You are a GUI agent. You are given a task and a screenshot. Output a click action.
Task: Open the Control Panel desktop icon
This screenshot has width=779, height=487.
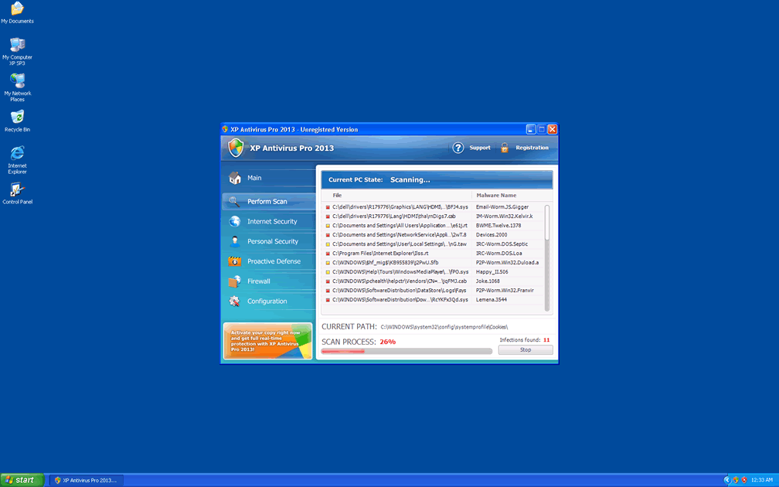pos(17,190)
